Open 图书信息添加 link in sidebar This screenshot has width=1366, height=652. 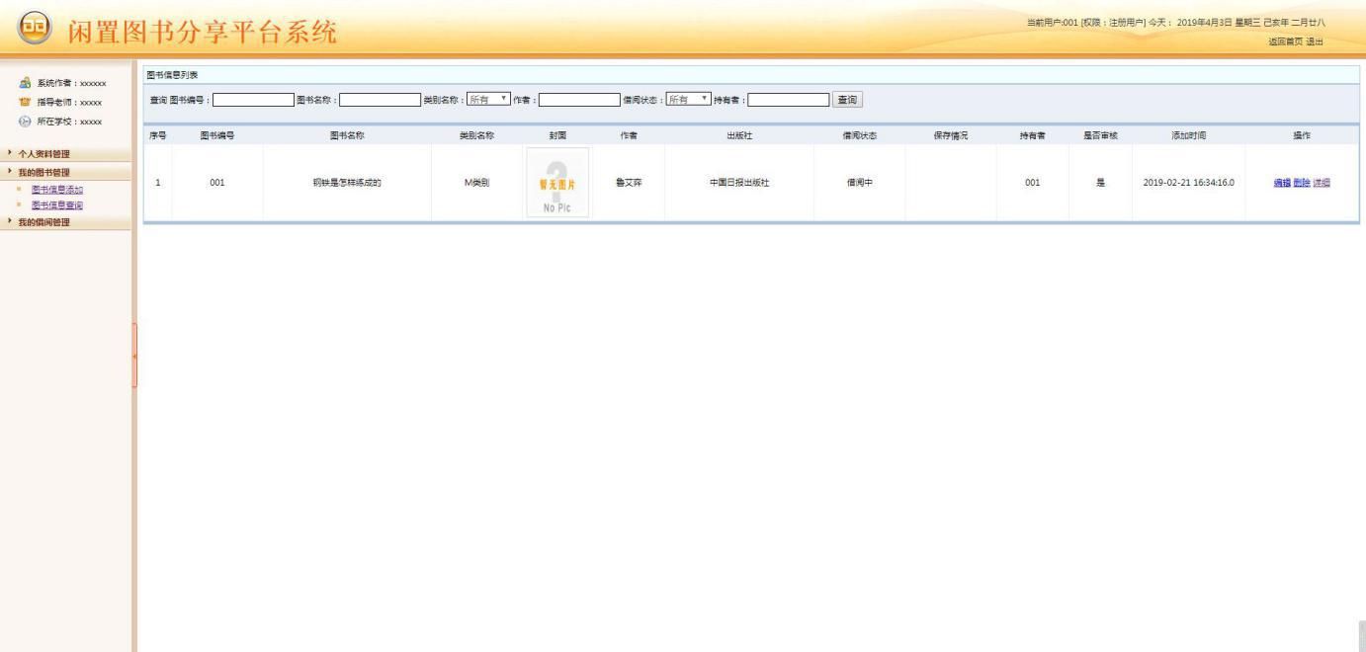[x=57, y=189]
